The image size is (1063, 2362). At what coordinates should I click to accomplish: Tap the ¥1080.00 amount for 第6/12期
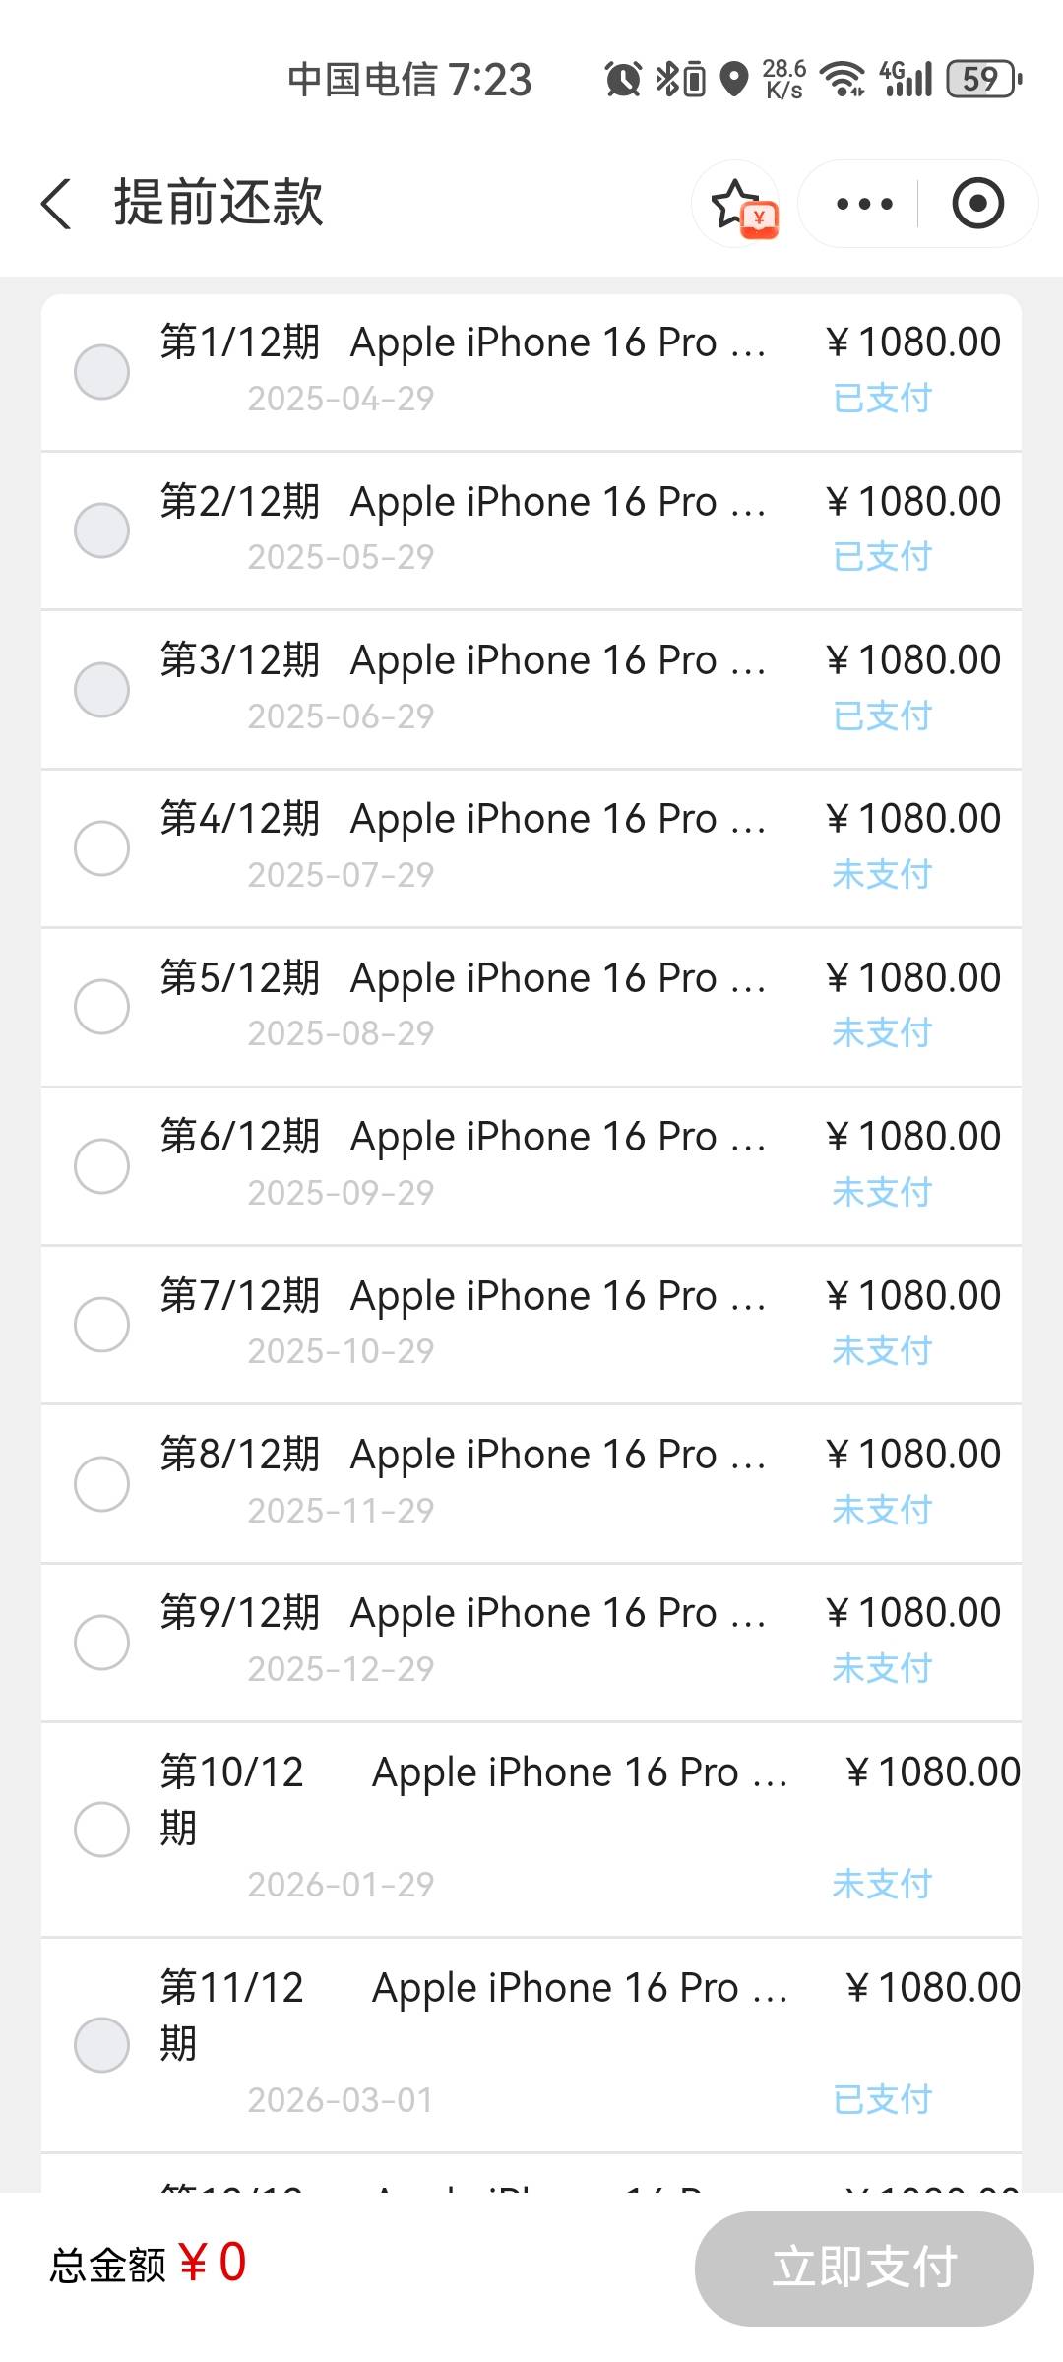(x=913, y=1137)
